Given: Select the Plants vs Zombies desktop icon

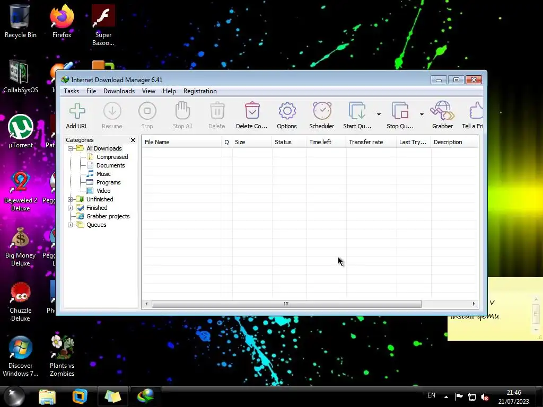Looking at the screenshot, I should click(x=62, y=357).
